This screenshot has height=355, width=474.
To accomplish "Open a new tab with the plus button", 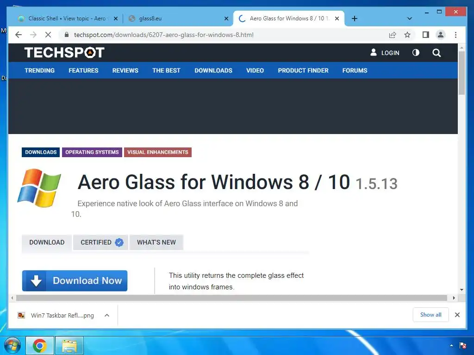I will point(355,18).
